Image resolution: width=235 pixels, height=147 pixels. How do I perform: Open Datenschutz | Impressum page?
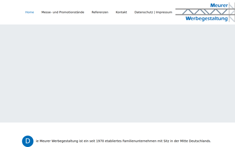[x=153, y=12]
